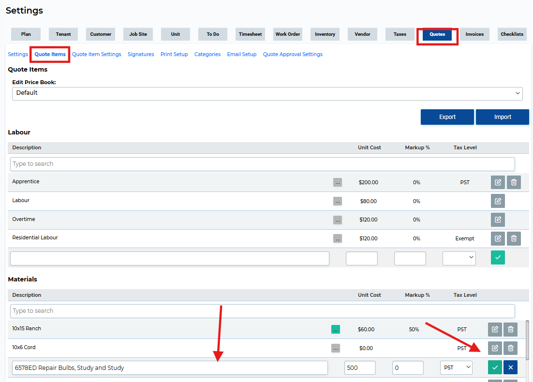The height and width of the screenshot is (382, 533).
Task: Edit the Overtime labour item
Action: click(498, 220)
